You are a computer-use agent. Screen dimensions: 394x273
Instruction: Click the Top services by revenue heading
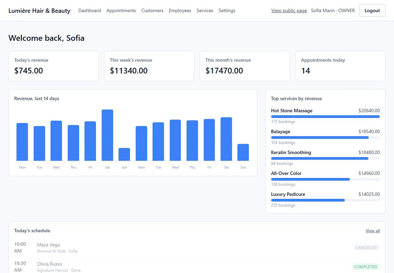pyautogui.click(x=296, y=99)
